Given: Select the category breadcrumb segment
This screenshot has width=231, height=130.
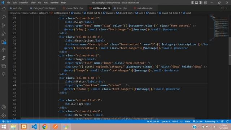Looking at the screenshot, I should 43,13.
